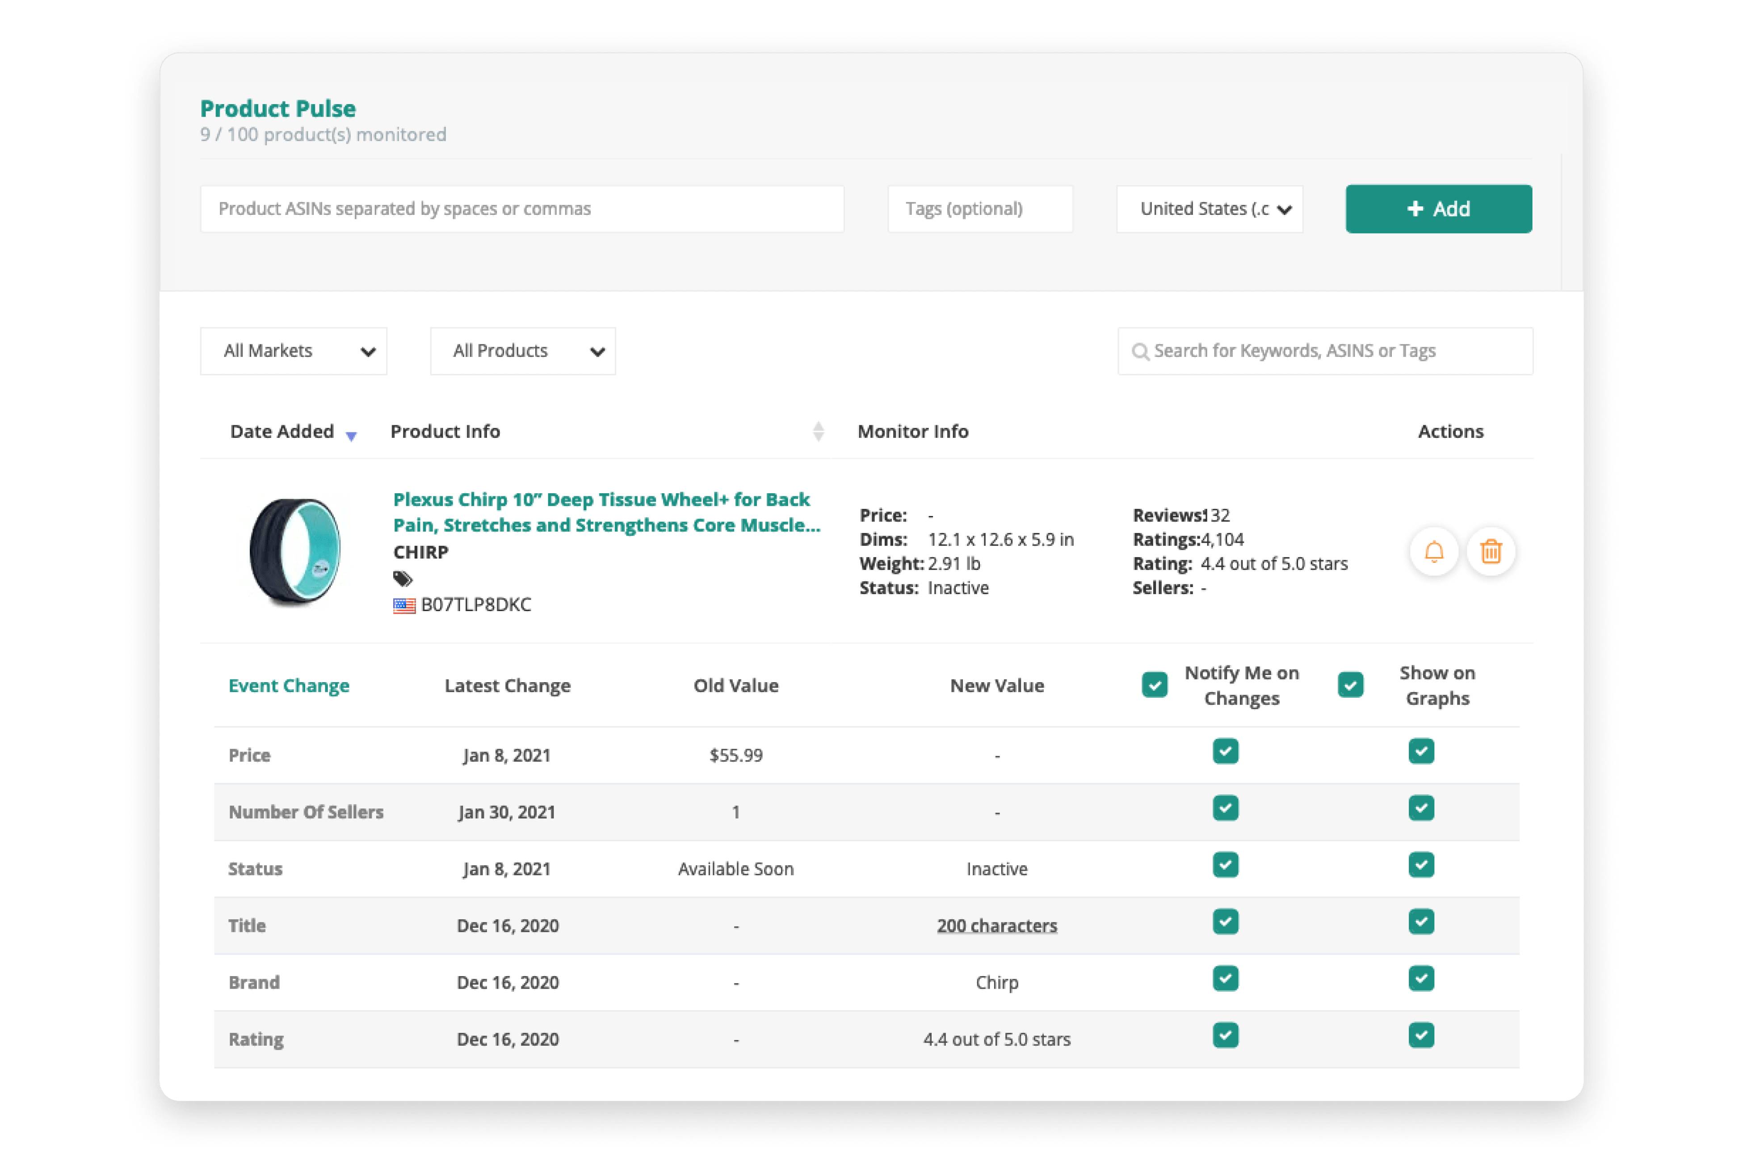Click the Product Info sort arrows

[818, 431]
